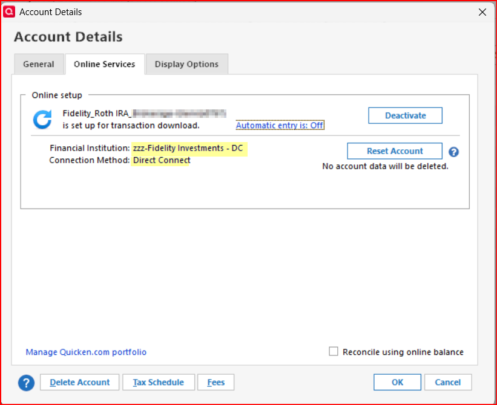This screenshot has height=405, width=497.
Task: Open dialog help via bottom question mark
Action: pos(26,383)
